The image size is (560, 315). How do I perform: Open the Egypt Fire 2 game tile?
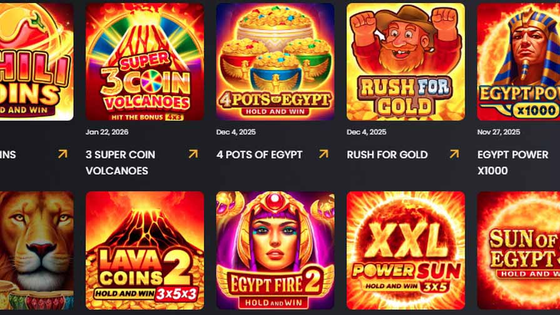tap(275, 250)
